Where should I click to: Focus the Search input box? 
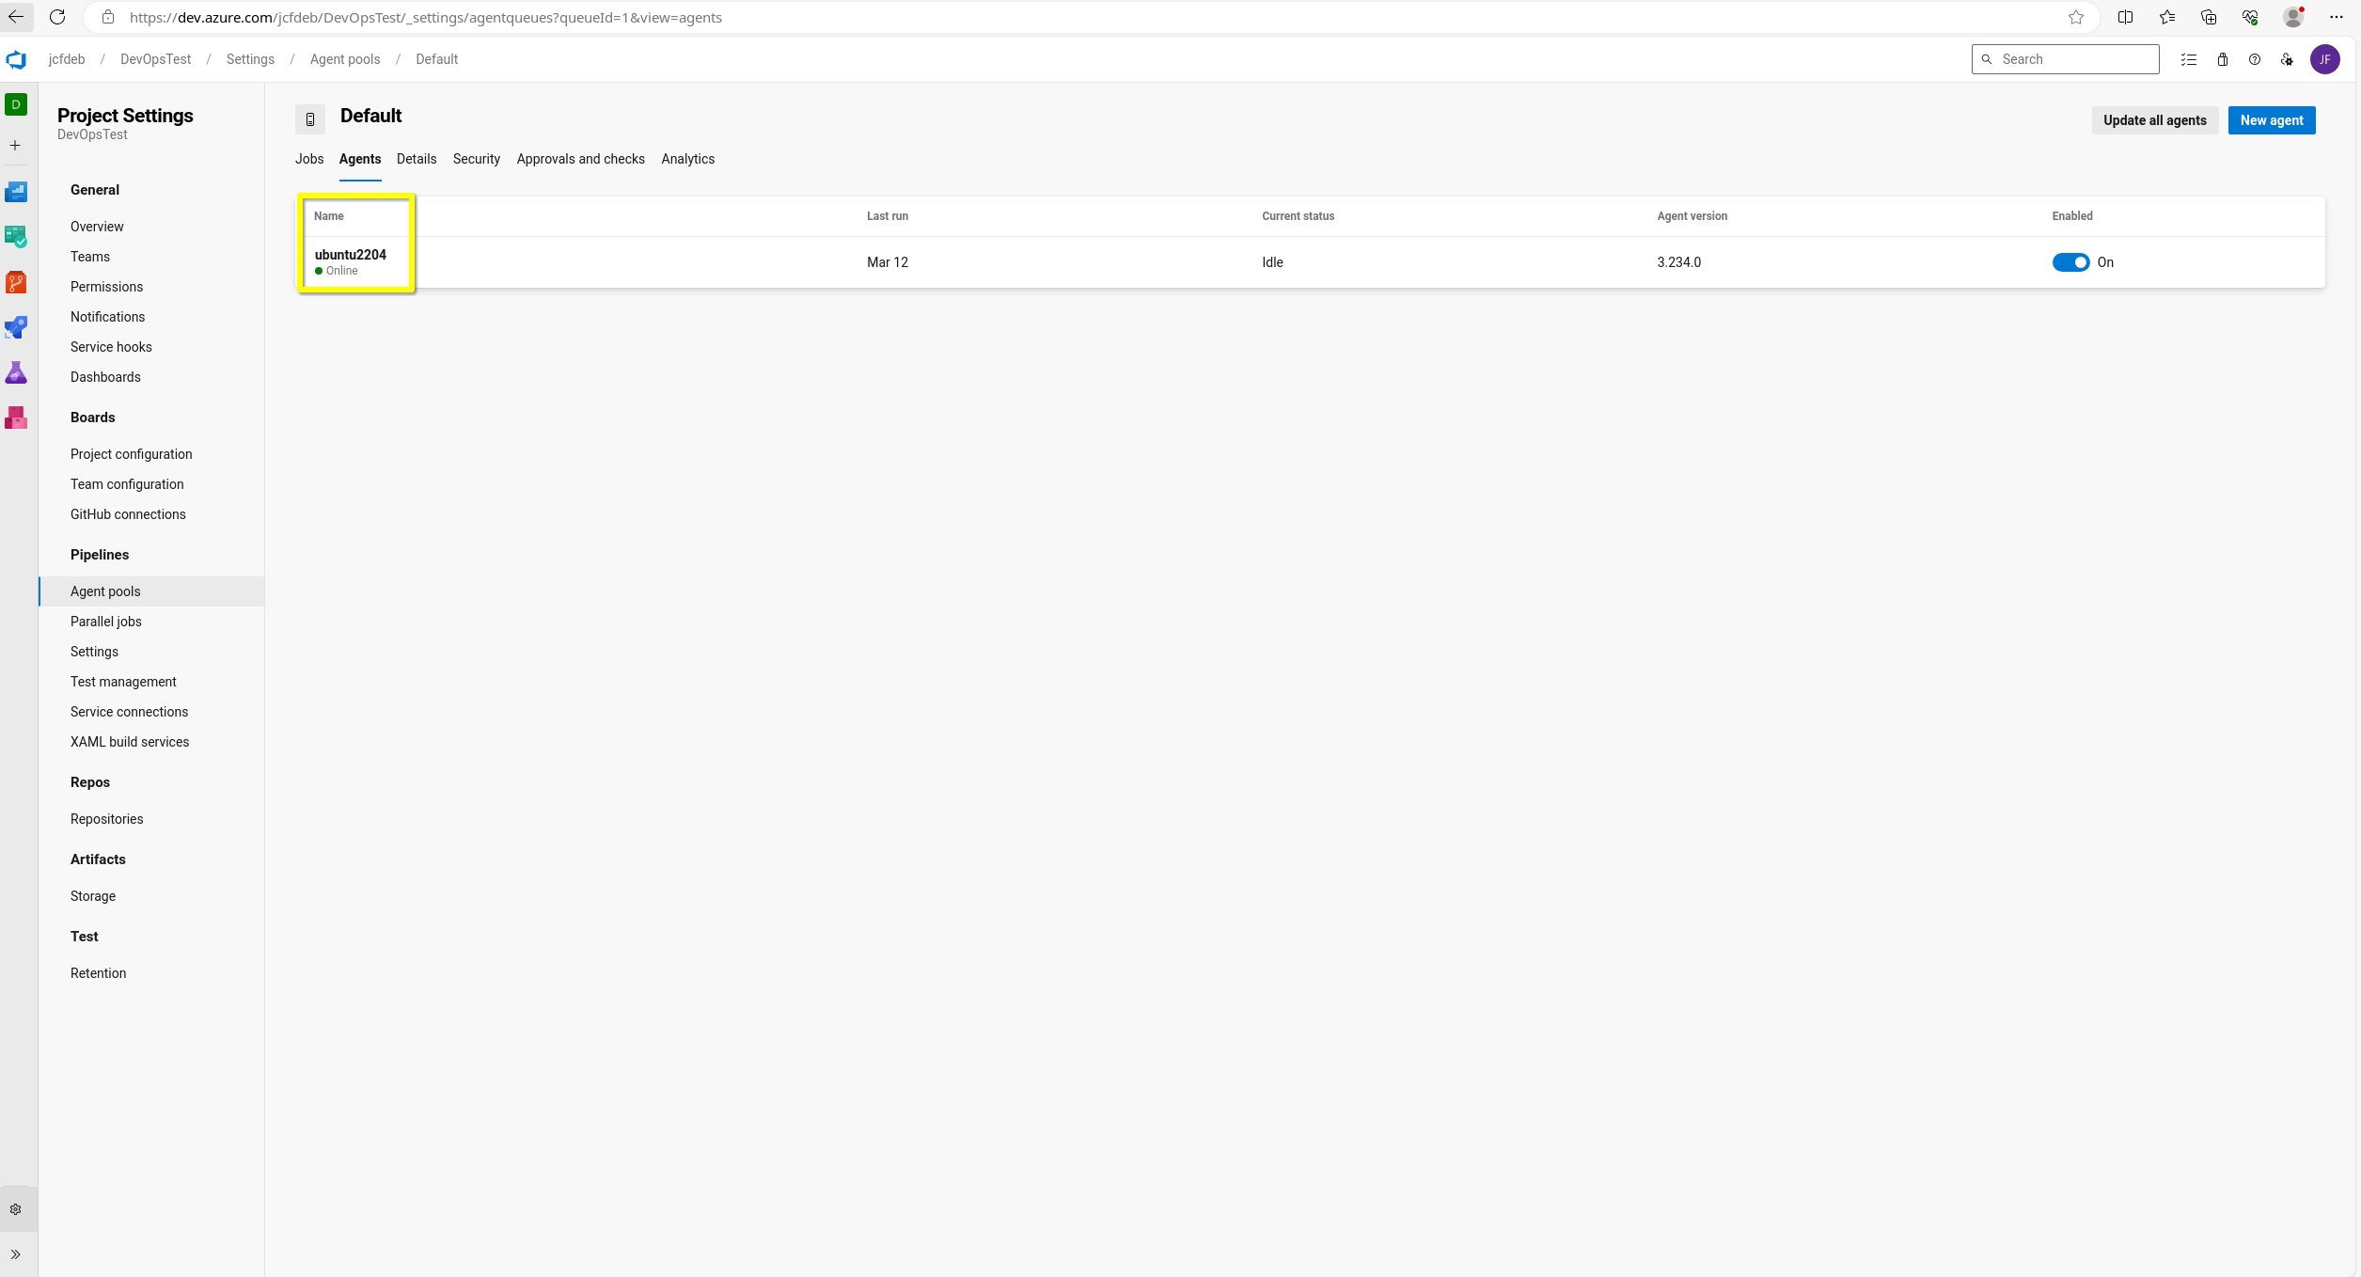pos(2066,59)
